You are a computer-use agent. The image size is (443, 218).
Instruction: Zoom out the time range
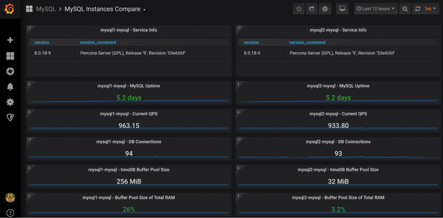click(x=404, y=9)
